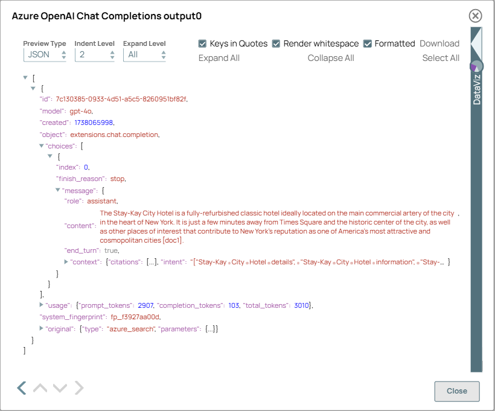Click the upward navigation arrow icon
Screen dimensions: 495x411
point(40,388)
